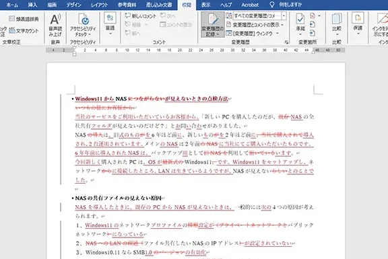Open the Acrobat tab

click(x=250, y=5)
